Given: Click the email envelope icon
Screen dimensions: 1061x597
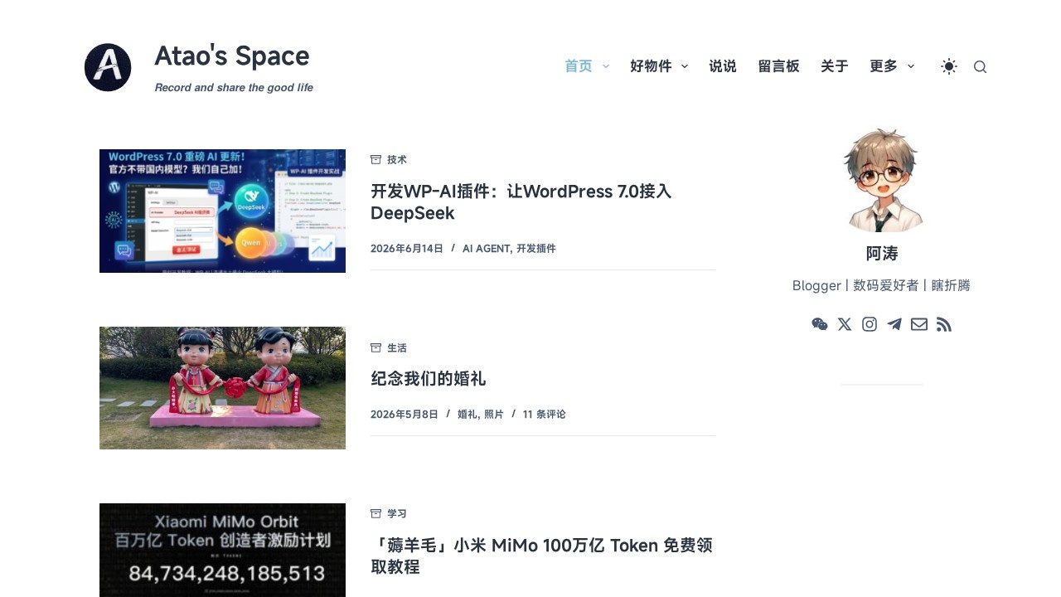Looking at the screenshot, I should pos(919,324).
